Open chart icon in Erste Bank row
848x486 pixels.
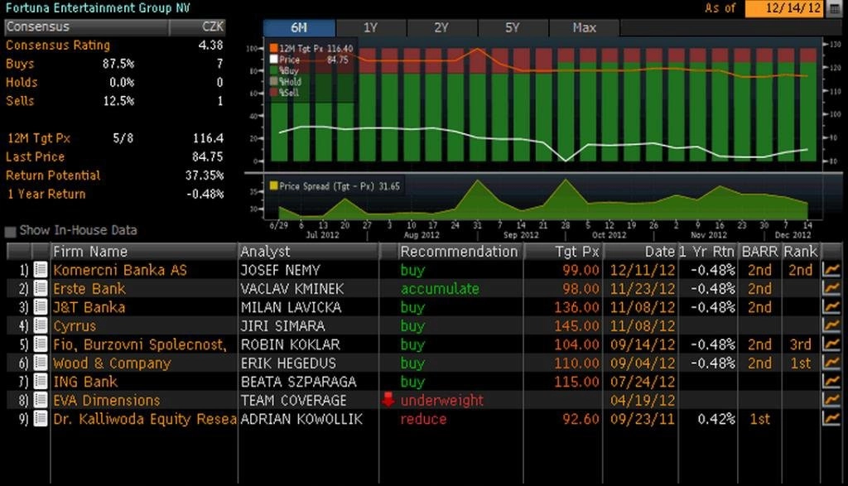point(831,288)
